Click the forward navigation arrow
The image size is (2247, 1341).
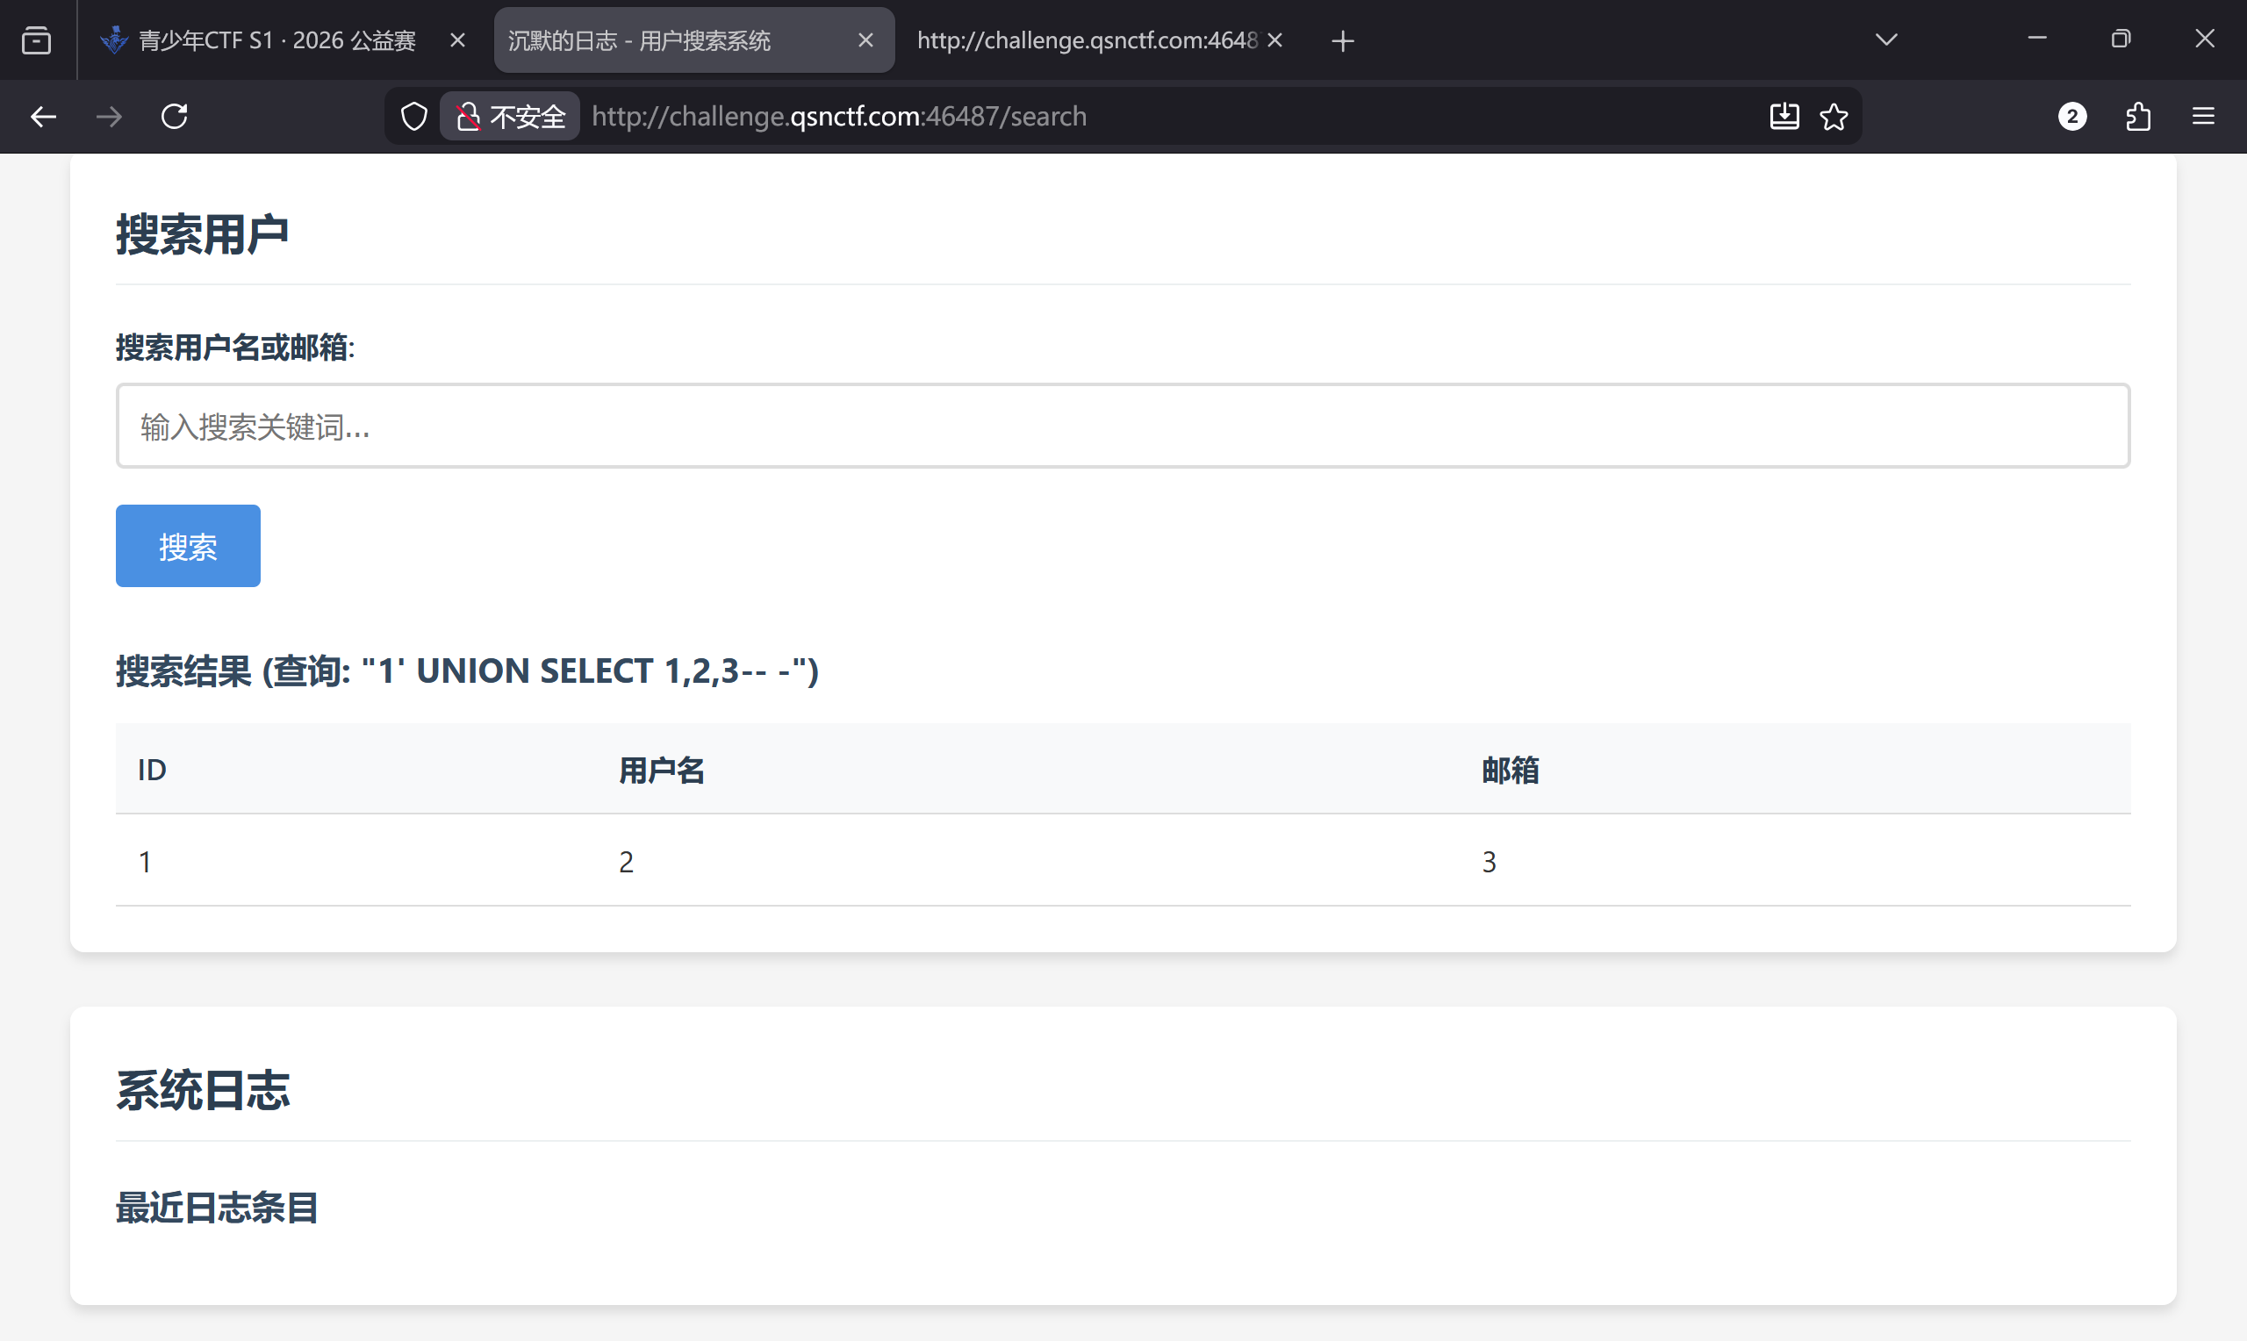109,117
